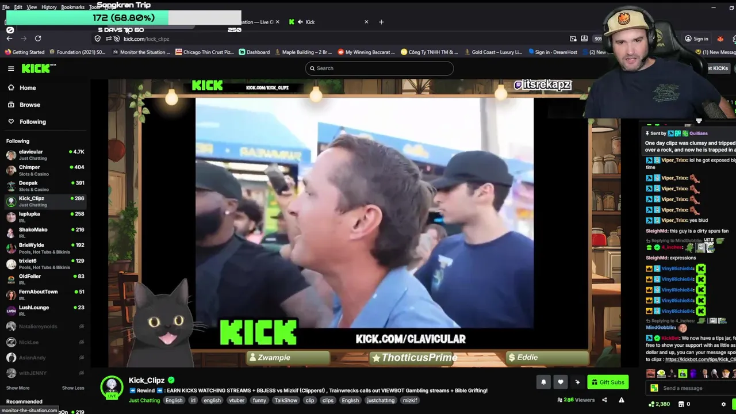The image size is (736, 414).
Task: Toggle the notification bell for Kick_Clipz
Action: coord(543,382)
